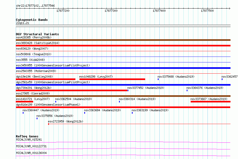The width and height of the screenshot is (238, 159).
Task: Select the red esv1048298 variant bar
Action: (x=112, y=79)
